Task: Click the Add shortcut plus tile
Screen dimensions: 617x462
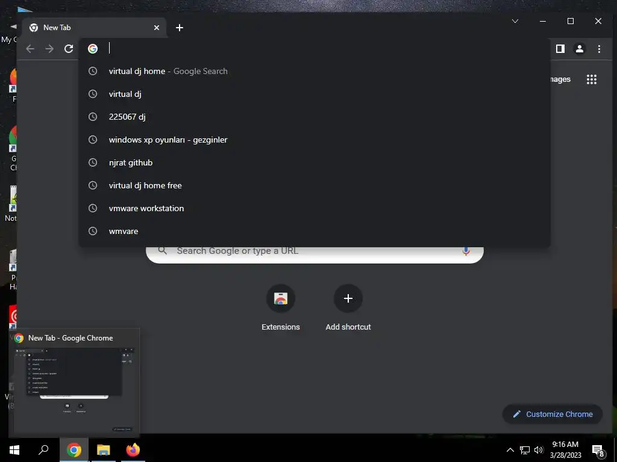Action: tap(348, 307)
